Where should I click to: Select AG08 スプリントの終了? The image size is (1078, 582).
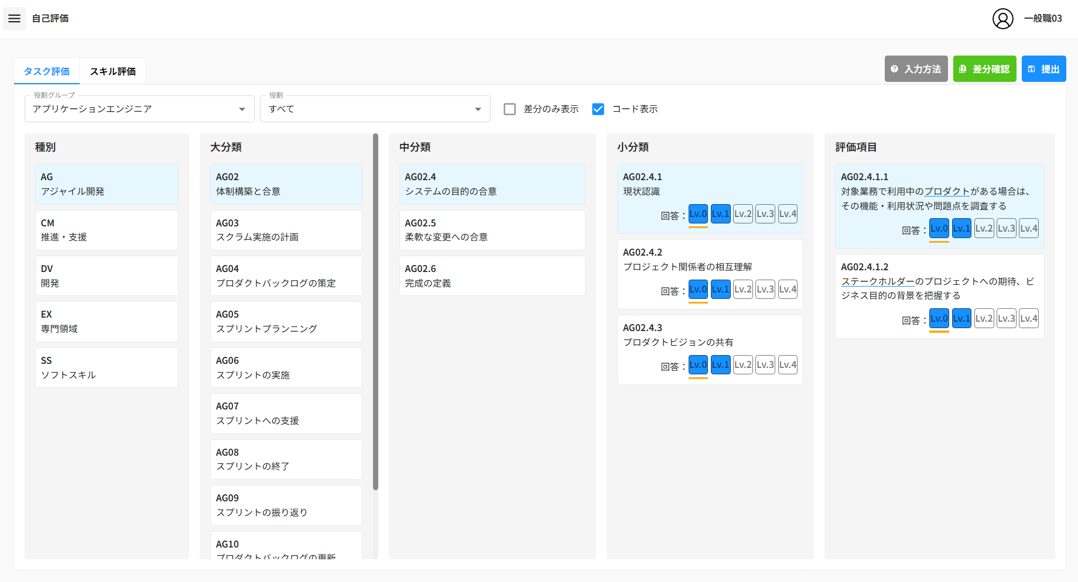tap(286, 460)
